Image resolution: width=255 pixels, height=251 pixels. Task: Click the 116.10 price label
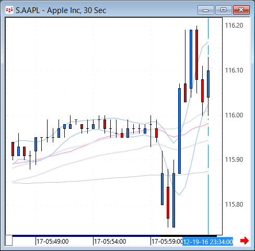[234, 70]
